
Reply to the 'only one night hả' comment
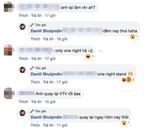pos(36,59)
